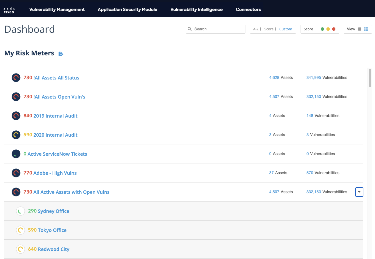
Task: Open the export icon next to My Risk Meters
Action: [60, 54]
